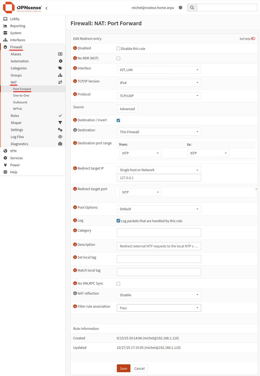
Task: Click the search magnifier icon
Action: click(x=192, y=8)
